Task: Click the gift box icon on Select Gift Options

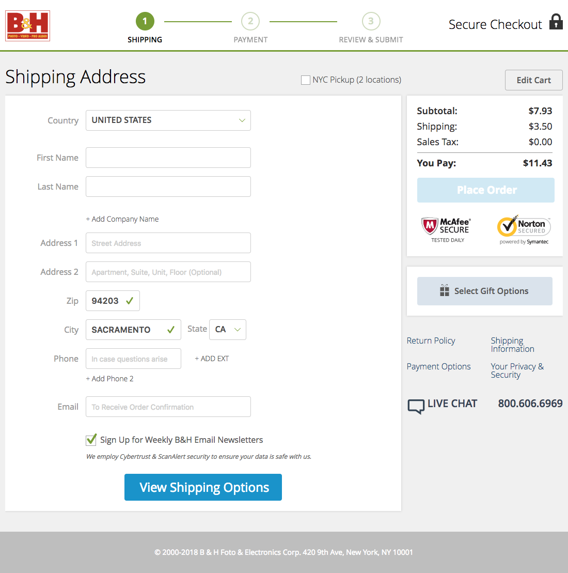Action: [444, 290]
